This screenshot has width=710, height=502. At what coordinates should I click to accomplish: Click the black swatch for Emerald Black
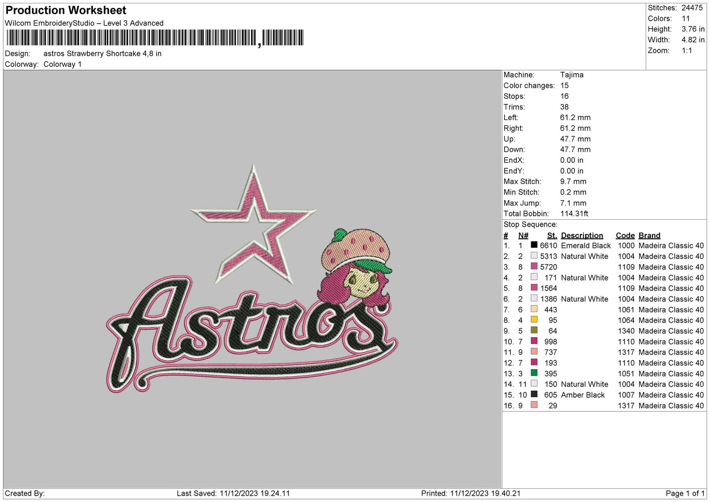[534, 245]
